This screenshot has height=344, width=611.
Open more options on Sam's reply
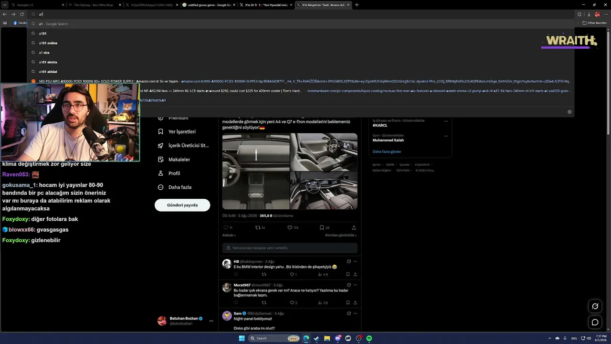click(x=355, y=313)
